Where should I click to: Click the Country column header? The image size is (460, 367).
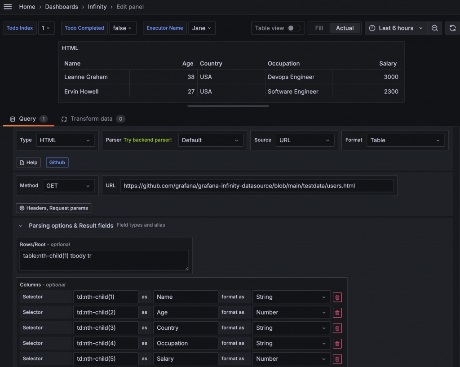pyautogui.click(x=211, y=64)
